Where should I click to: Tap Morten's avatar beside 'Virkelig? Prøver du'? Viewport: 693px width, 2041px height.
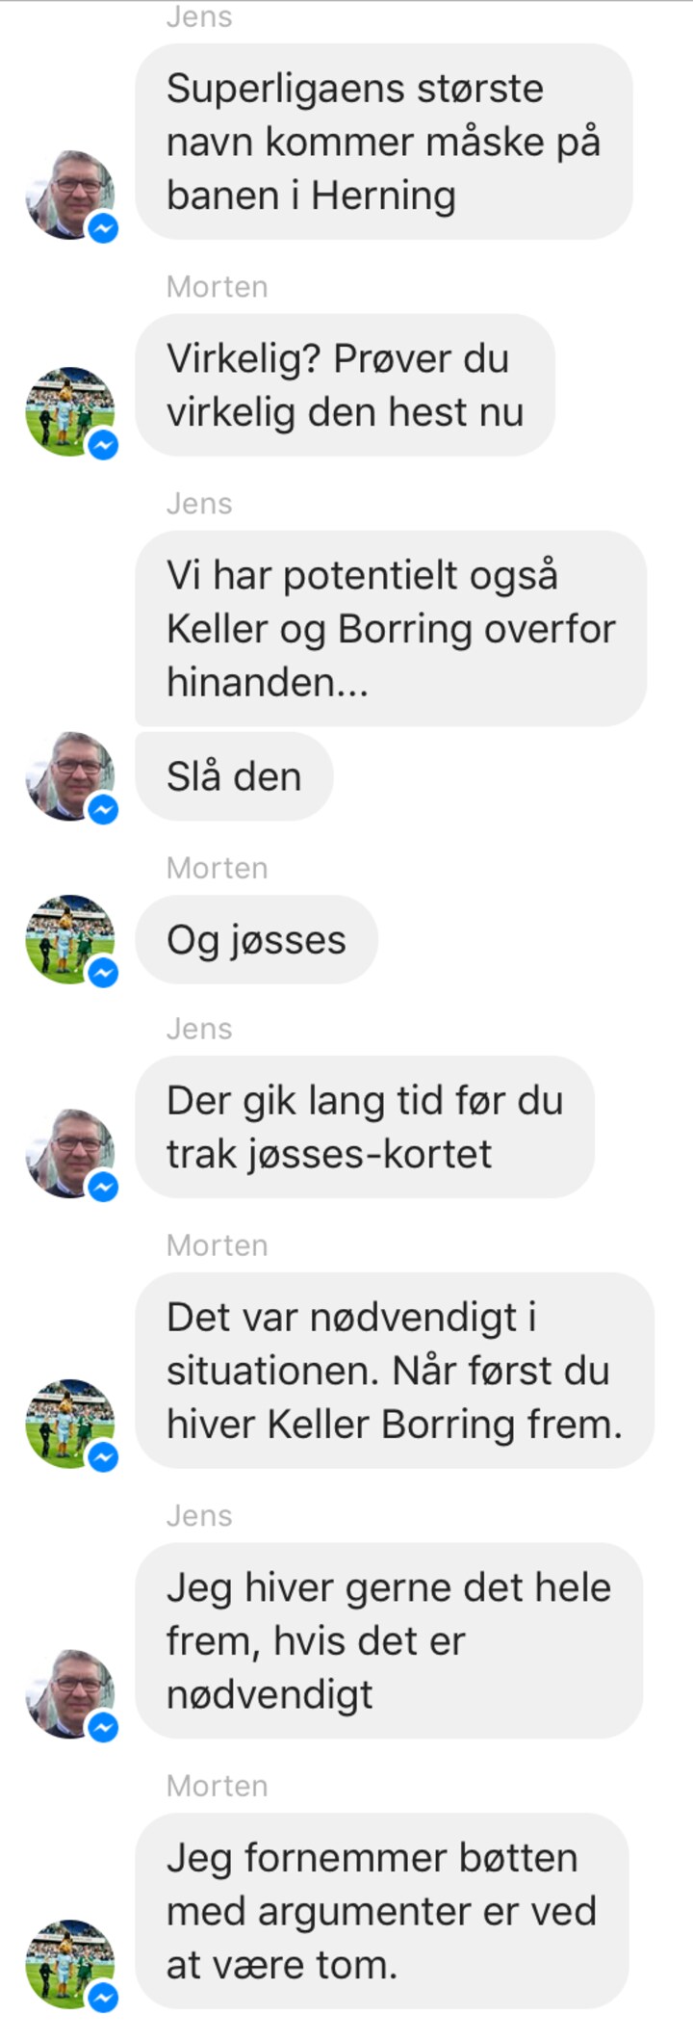(70, 410)
